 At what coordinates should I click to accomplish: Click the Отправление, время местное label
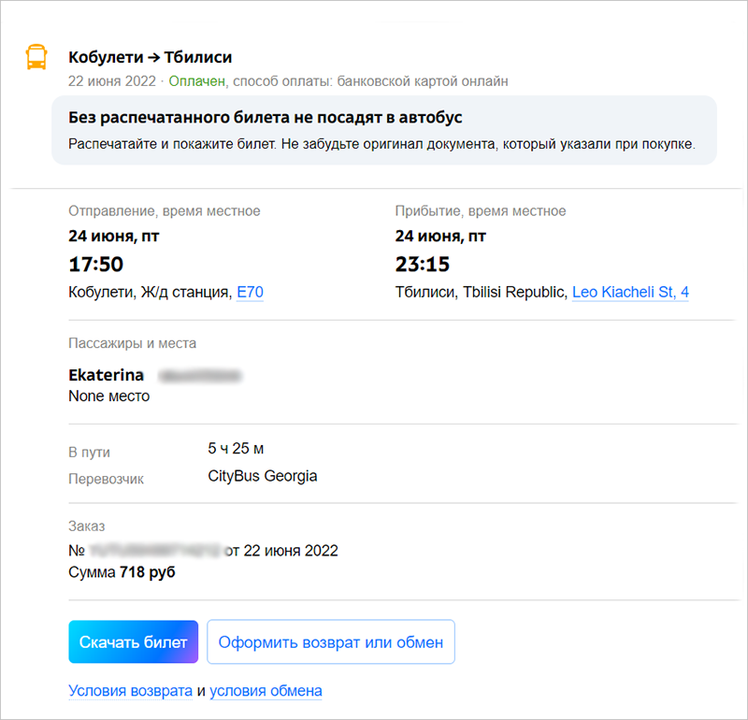click(165, 211)
